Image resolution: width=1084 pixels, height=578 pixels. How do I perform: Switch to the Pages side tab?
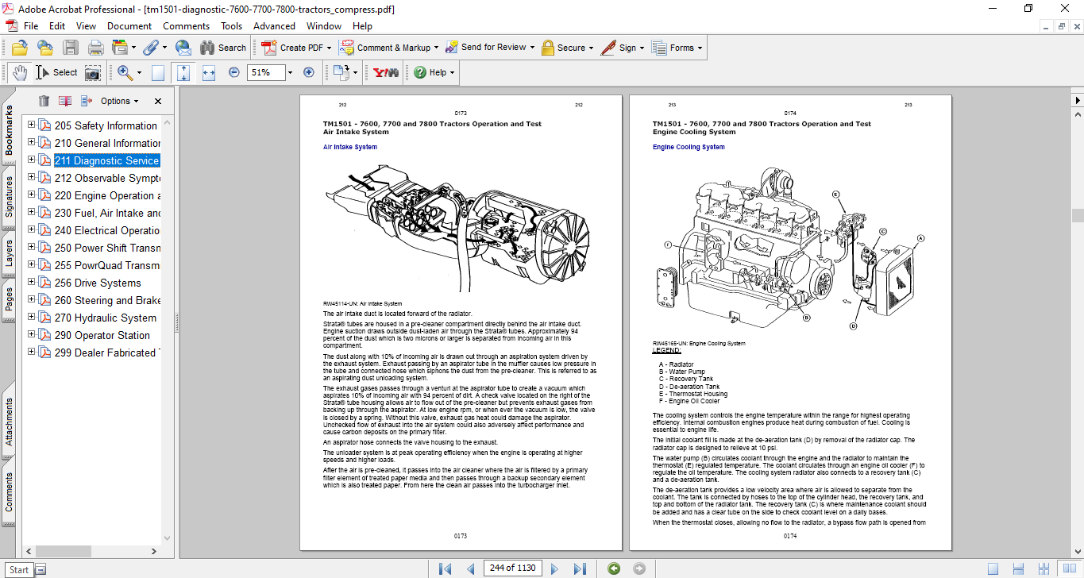click(x=9, y=299)
